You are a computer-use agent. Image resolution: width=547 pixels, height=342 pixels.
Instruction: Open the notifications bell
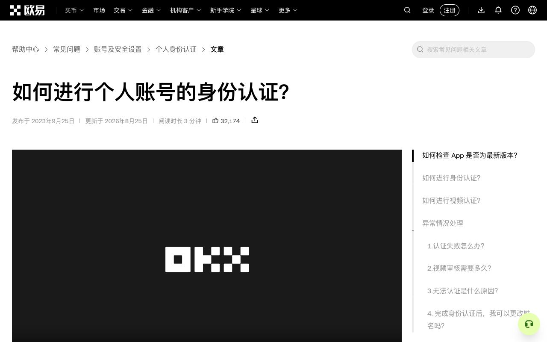[498, 10]
